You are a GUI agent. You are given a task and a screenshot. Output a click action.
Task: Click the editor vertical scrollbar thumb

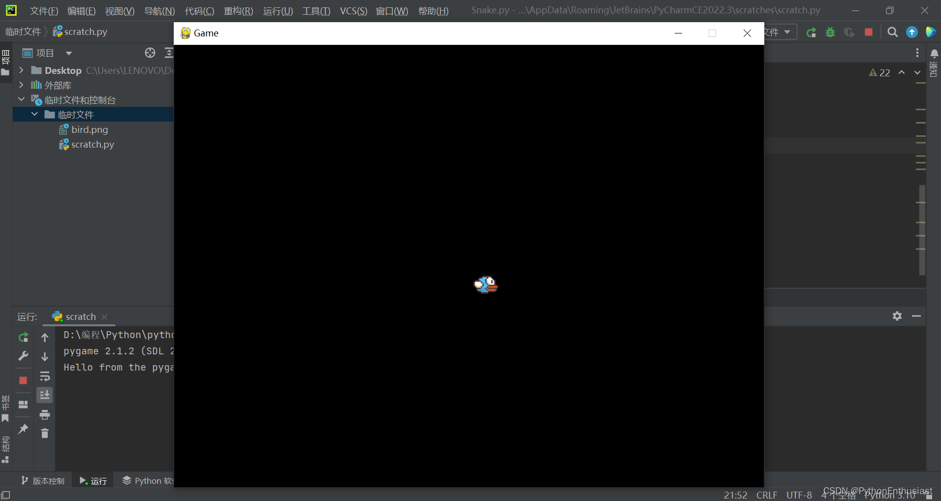click(x=922, y=230)
